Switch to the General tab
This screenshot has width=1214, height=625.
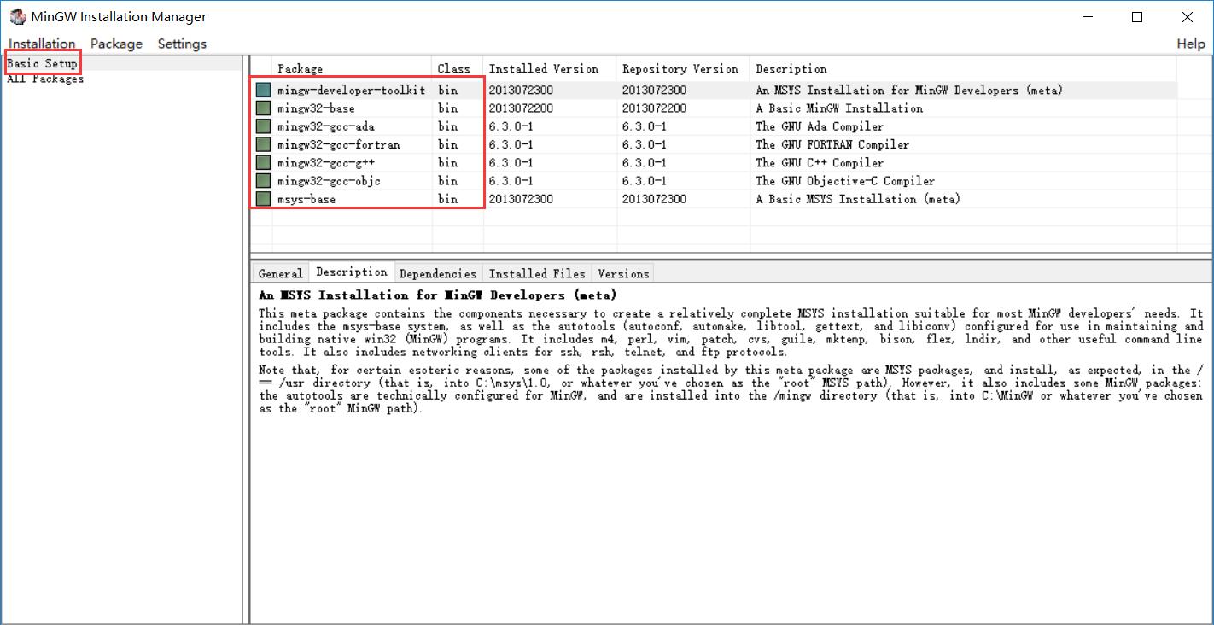tap(280, 273)
